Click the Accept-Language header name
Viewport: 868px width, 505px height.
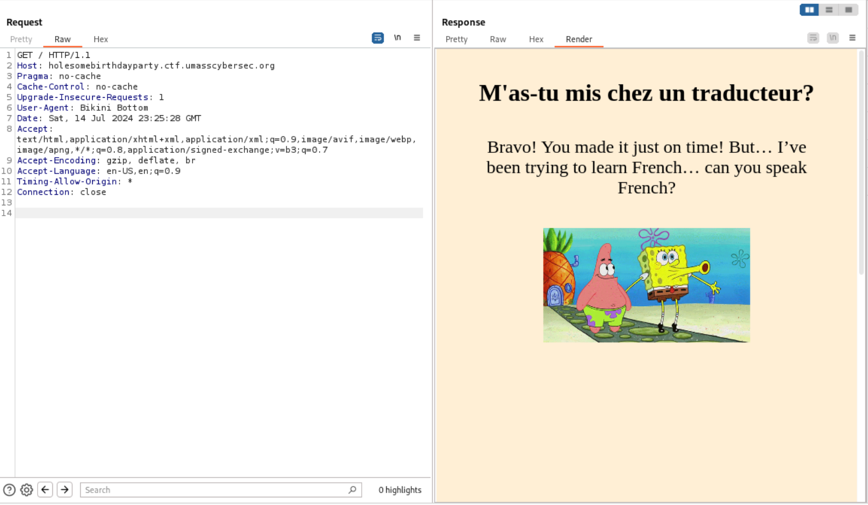click(56, 171)
